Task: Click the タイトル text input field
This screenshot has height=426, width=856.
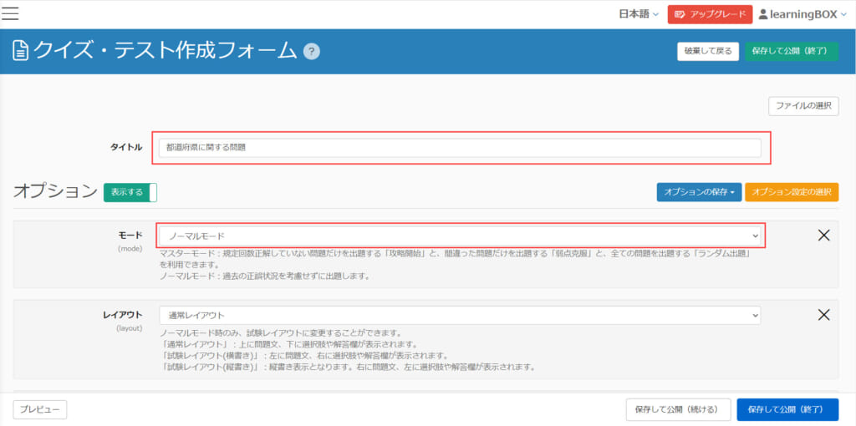Action: point(460,148)
